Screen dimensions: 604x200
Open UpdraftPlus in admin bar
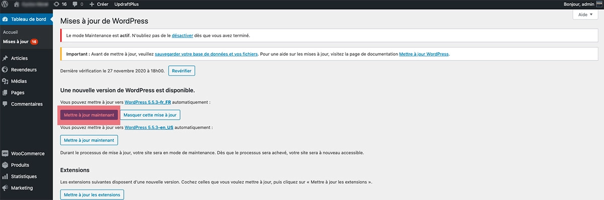126,4
